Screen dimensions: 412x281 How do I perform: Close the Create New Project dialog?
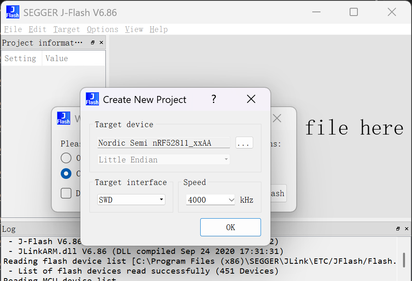(251, 99)
